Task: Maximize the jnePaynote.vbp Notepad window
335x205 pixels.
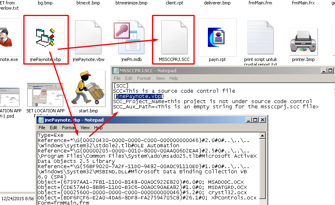Action: [255, 120]
